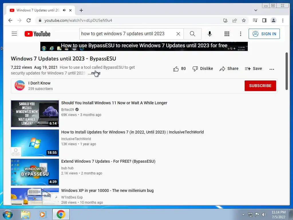Open Windows XP in year 10000 title
Screen dimensions: 293x220
pyautogui.click(x=108, y=190)
